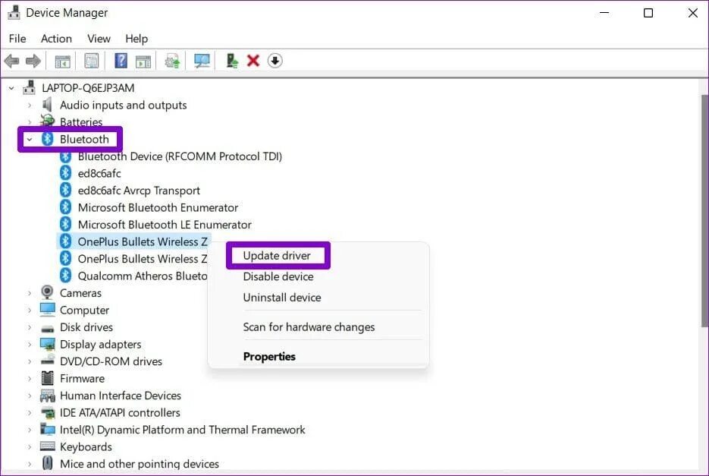Expand IDE ATA/ATAPI controllers category
This screenshot has width=709, height=476.
point(30,412)
